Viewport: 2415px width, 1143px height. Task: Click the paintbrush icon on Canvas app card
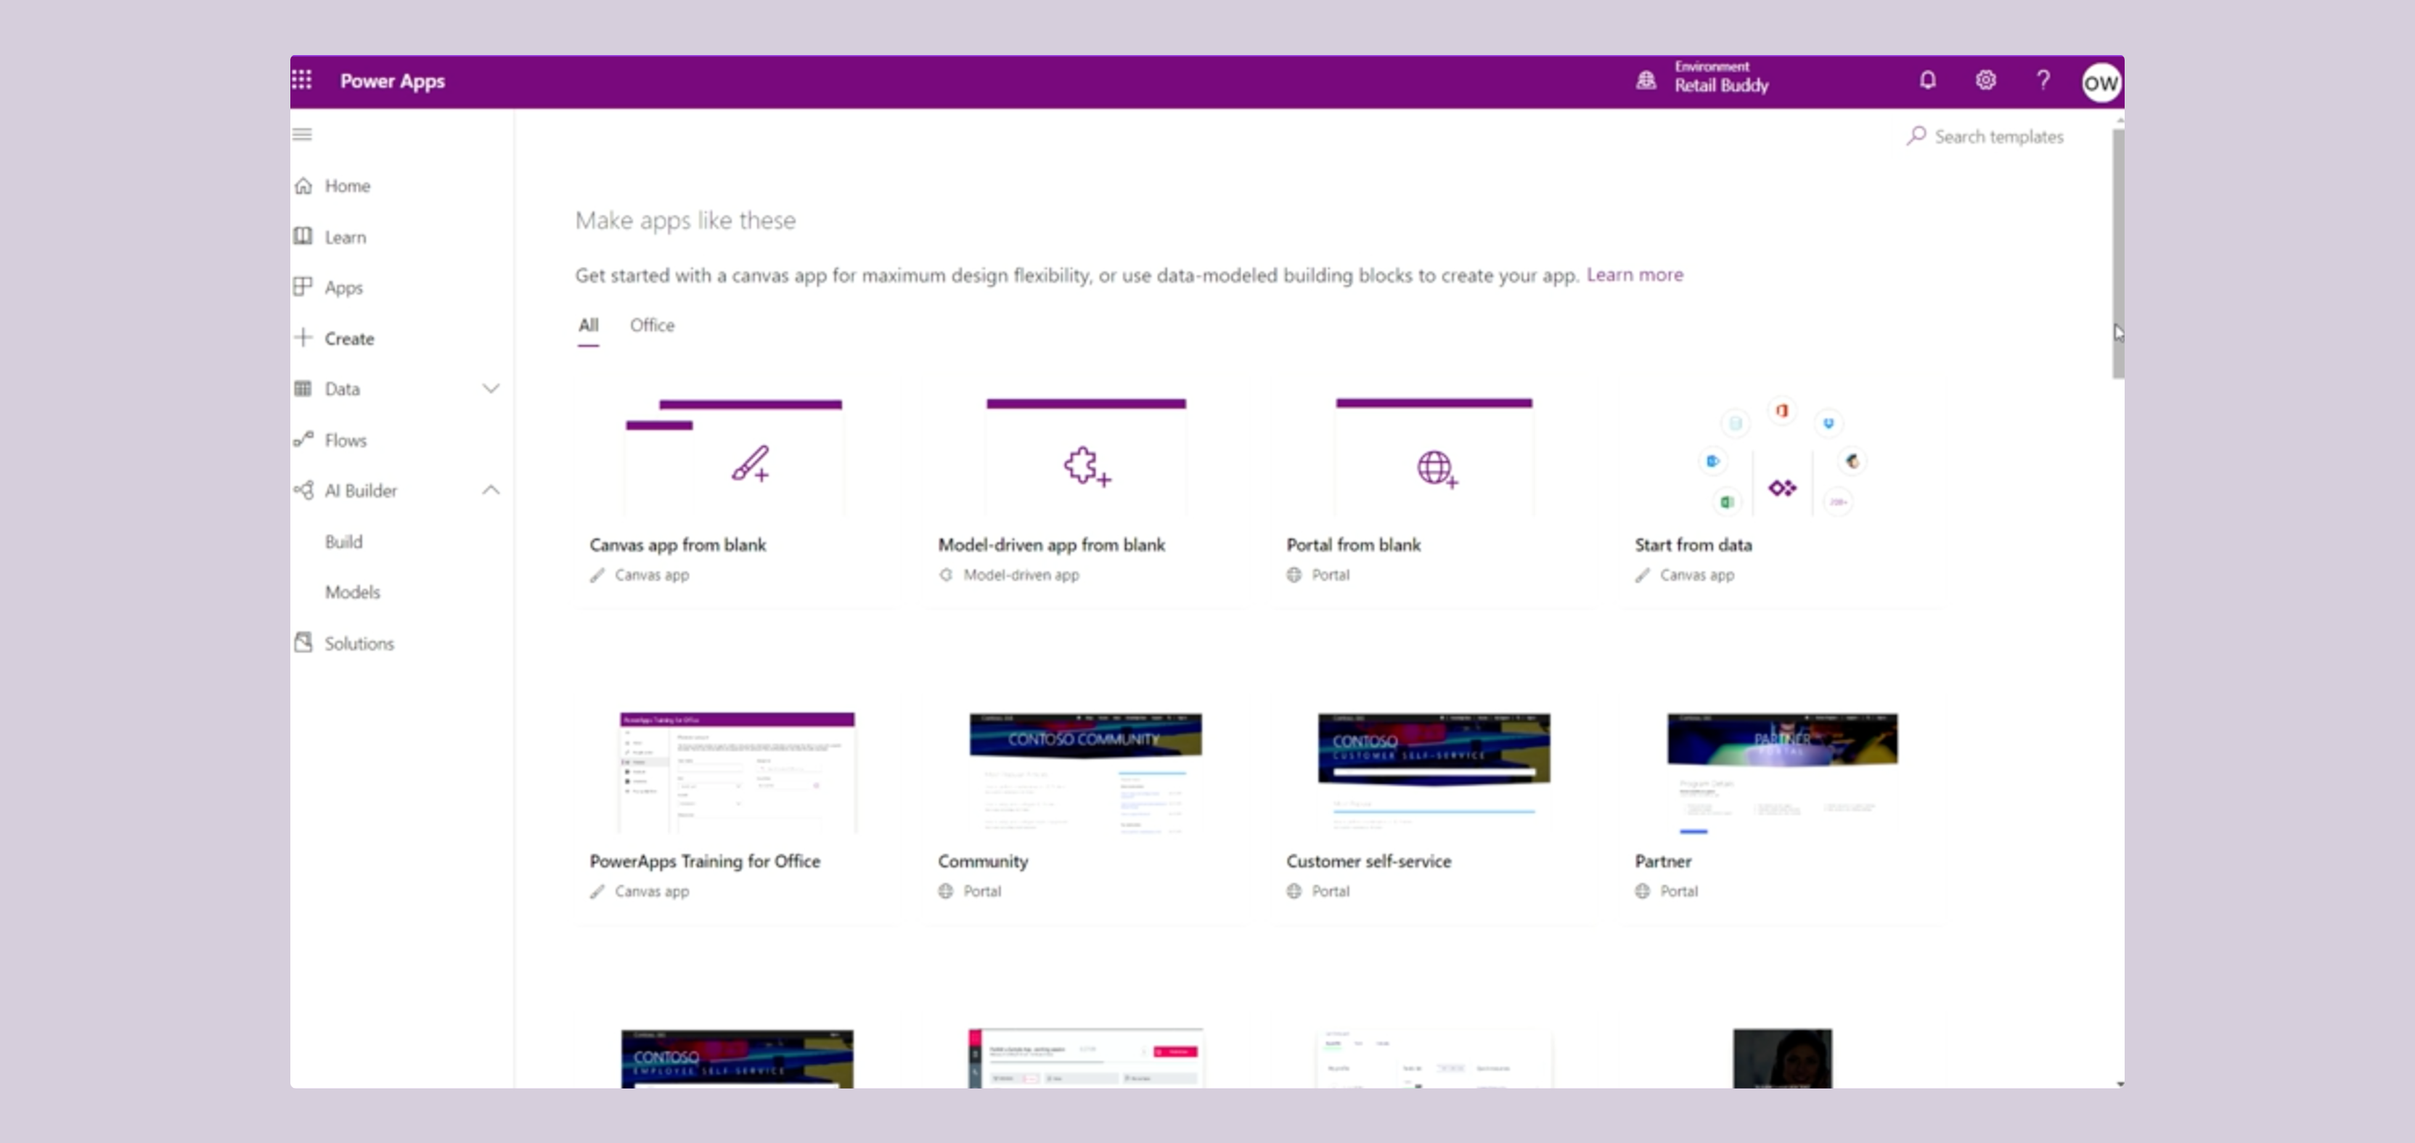tap(751, 463)
